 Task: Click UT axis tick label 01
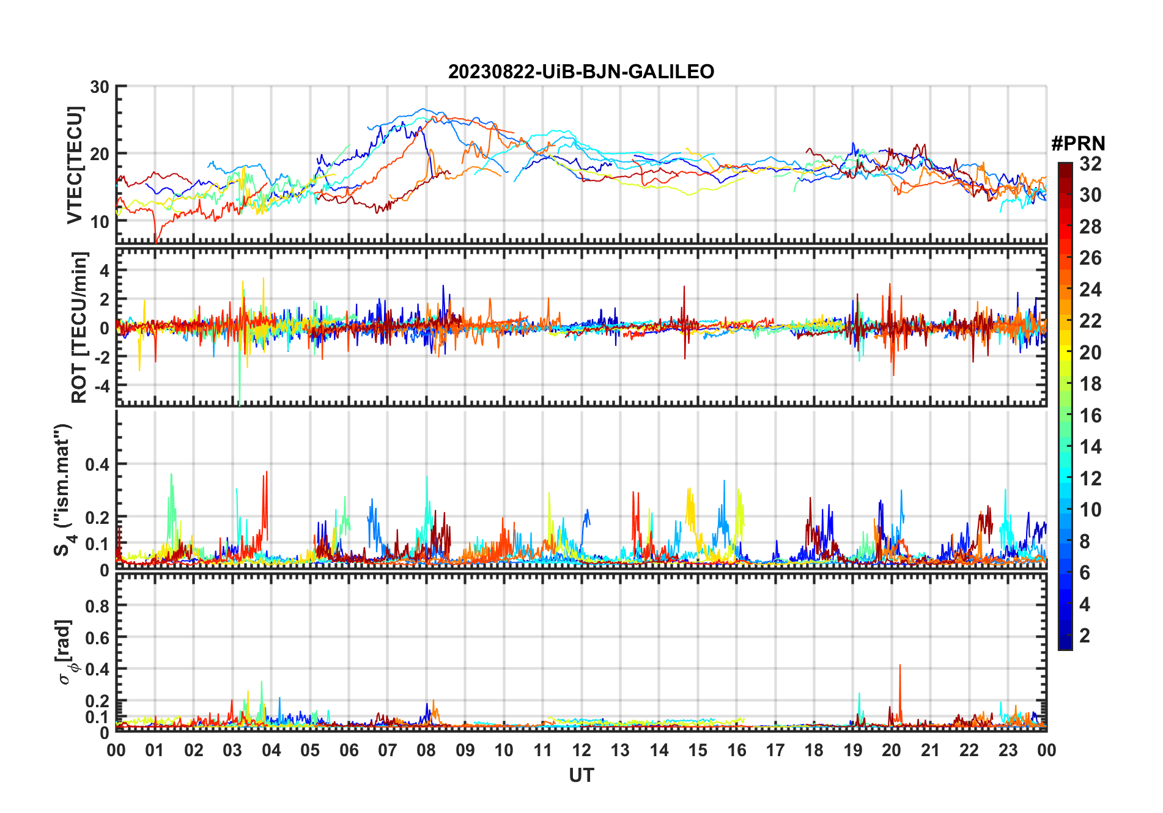155,750
